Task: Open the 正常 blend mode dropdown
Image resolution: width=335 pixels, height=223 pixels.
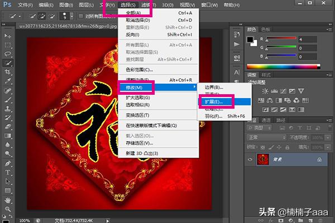Action: [266, 138]
